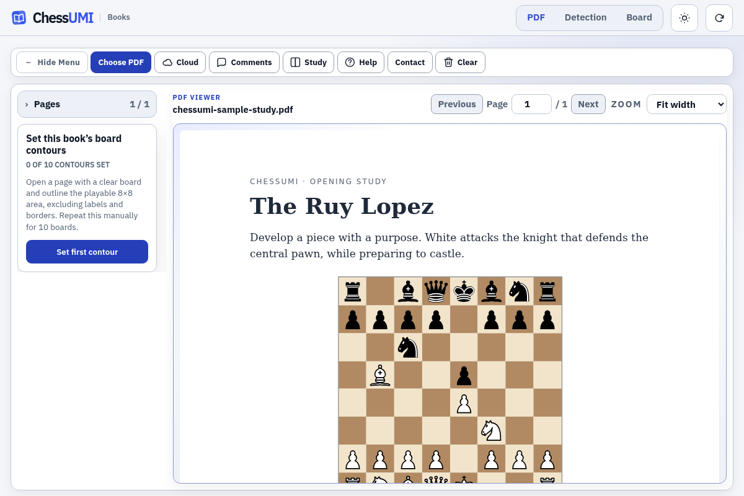Click the chessumi-sample-study.pdf file name
744x496 pixels.
coord(232,110)
